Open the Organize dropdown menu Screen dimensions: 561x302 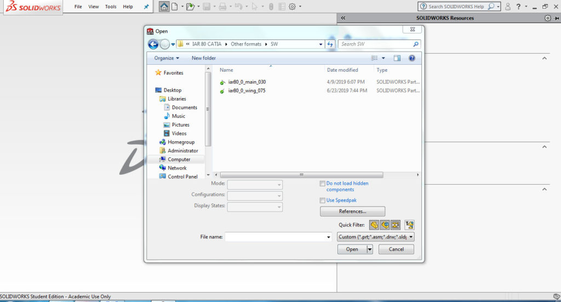coord(167,58)
